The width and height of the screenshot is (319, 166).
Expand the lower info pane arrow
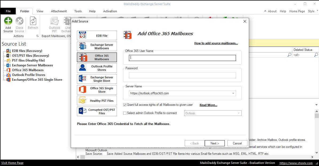tap(316, 105)
